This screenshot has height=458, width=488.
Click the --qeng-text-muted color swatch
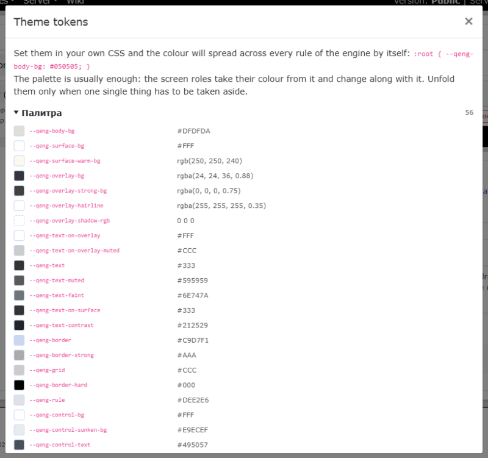(19, 281)
